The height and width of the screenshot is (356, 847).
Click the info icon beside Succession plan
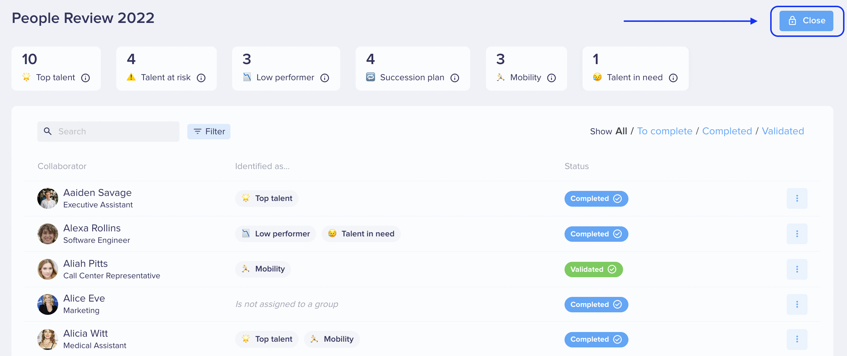click(455, 78)
